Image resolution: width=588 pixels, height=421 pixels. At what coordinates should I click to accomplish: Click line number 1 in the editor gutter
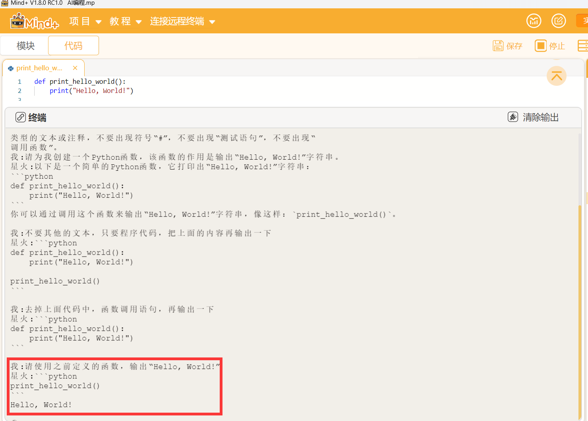coord(19,81)
